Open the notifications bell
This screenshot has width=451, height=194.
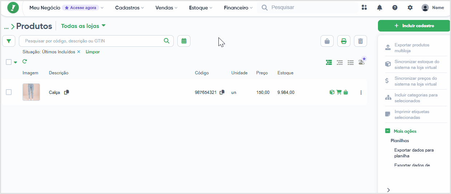click(380, 8)
